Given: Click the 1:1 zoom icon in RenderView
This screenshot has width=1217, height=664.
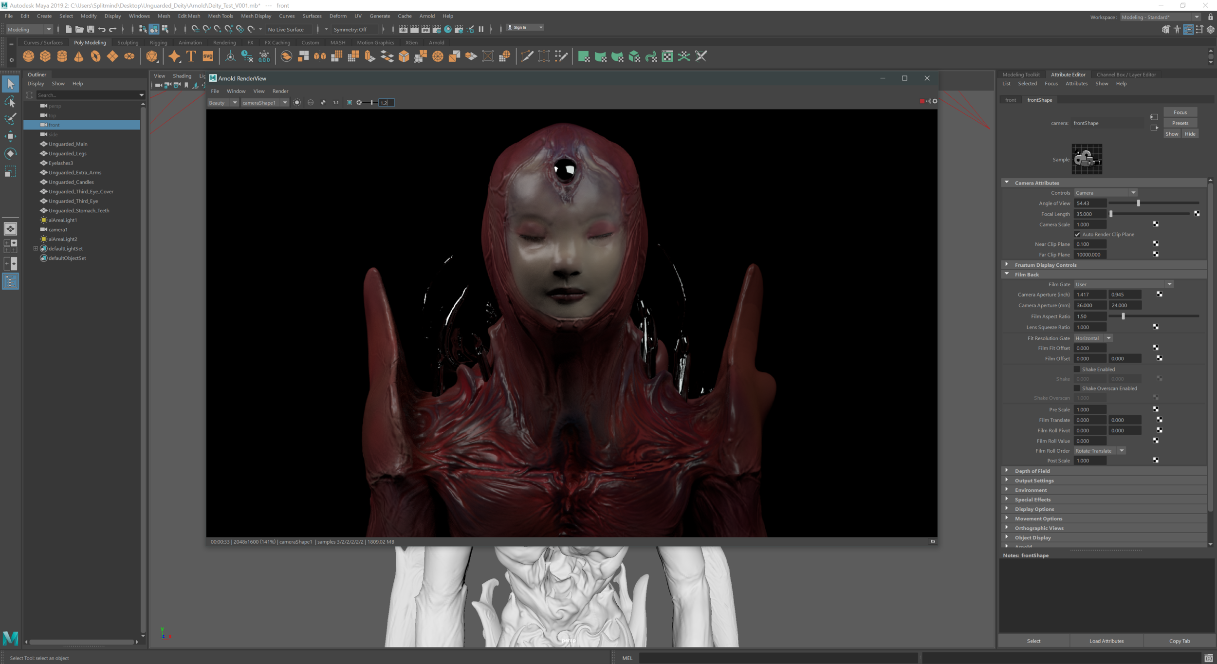Looking at the screenshot, I should coord(336,103).
